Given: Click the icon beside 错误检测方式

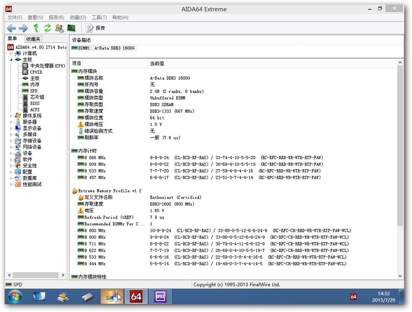Looking at the screenshot, I should point(81,131).
